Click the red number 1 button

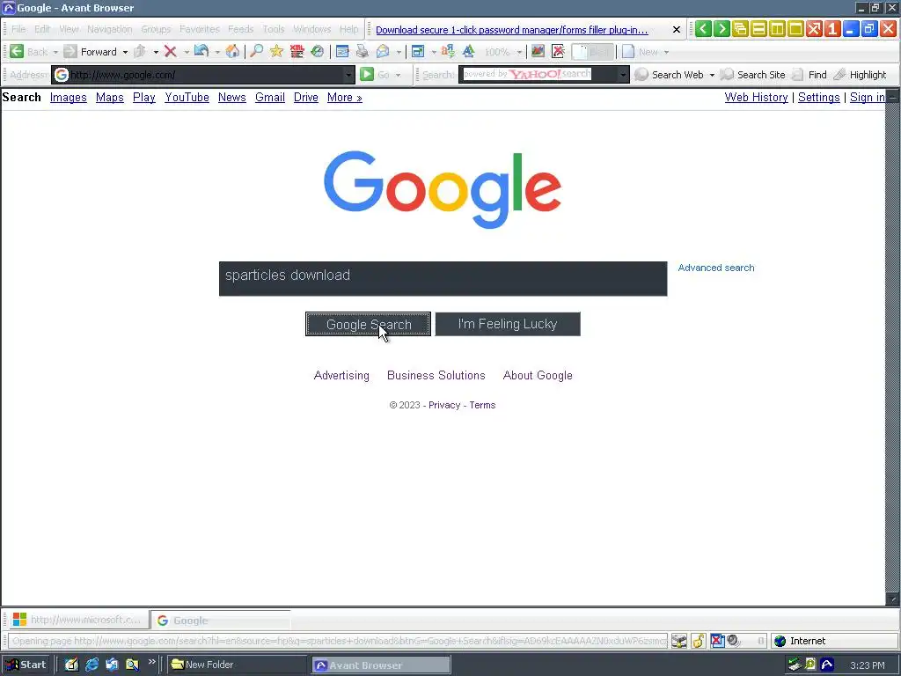pos(832,29)
